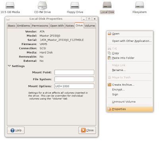Switch to the Volume tab
This screenshot has height=146, width=159.
(90, 26)
